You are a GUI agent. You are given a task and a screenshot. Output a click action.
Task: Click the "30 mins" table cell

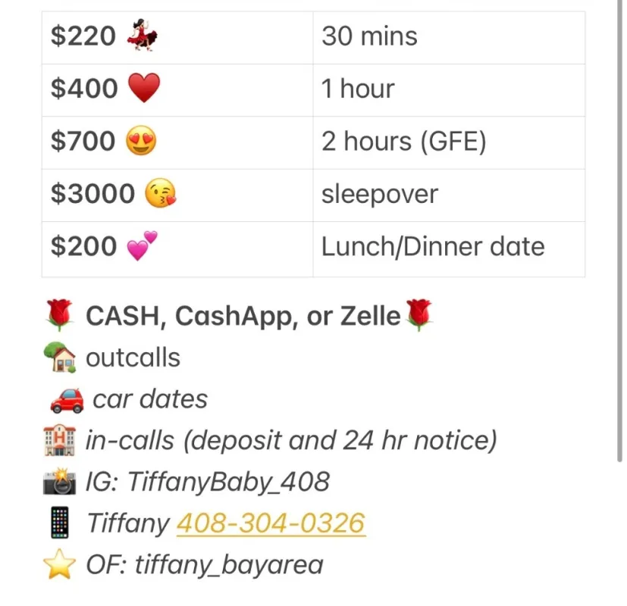[448, 37]
